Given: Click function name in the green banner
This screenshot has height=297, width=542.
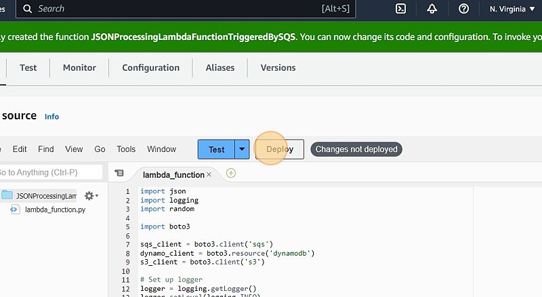Looking at the screenshot, I should pyautogui.click(x=193, y=37).
